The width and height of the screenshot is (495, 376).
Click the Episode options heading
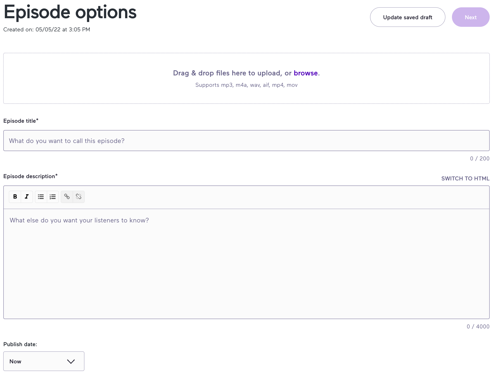pyautogui.click(x=70, y=12)
